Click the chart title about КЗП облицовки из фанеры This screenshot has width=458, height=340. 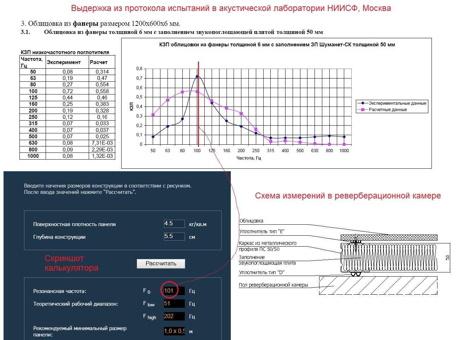[x=277, y=45]
